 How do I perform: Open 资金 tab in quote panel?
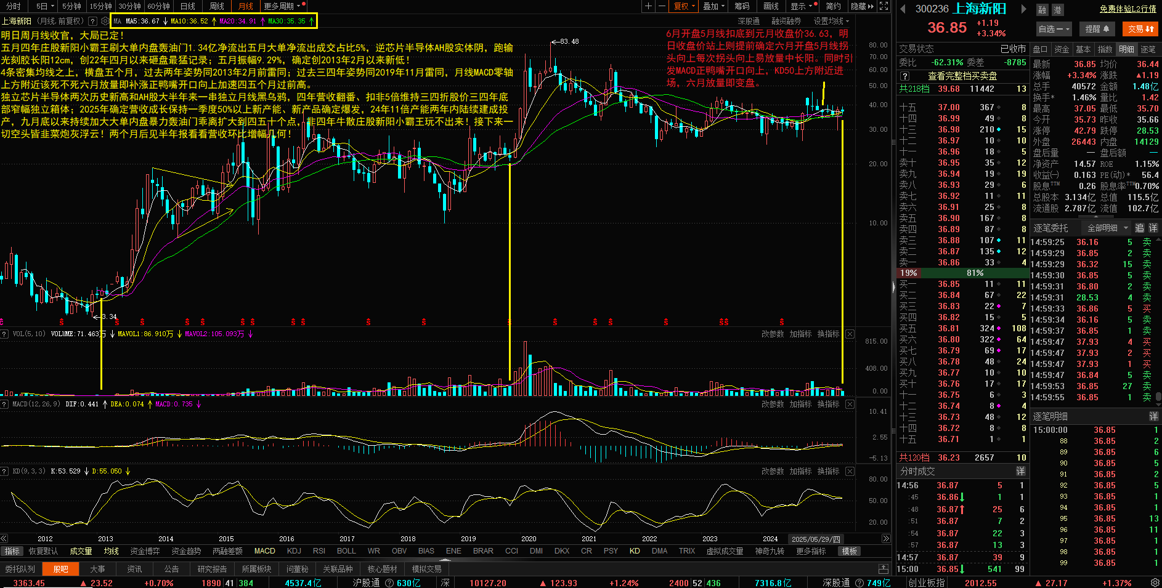coord(1062,49)
